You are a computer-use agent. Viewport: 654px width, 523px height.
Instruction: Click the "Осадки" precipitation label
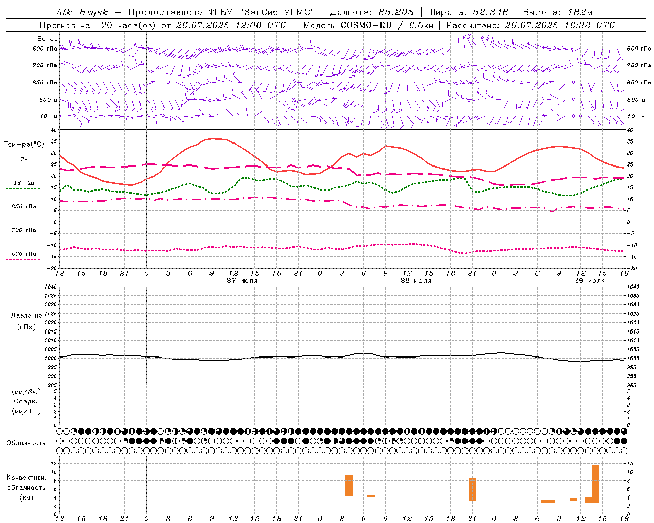(x=27, y=401)
